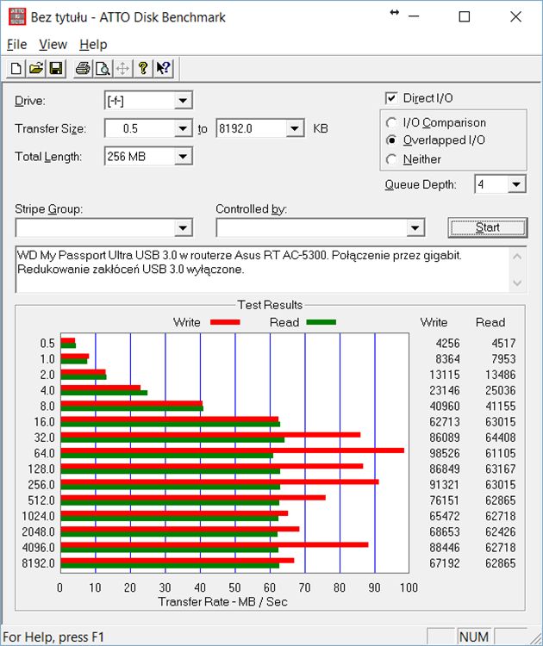Click the New document toolbar icon
This screenshot has height=646, width=543.
pos(16,68)
